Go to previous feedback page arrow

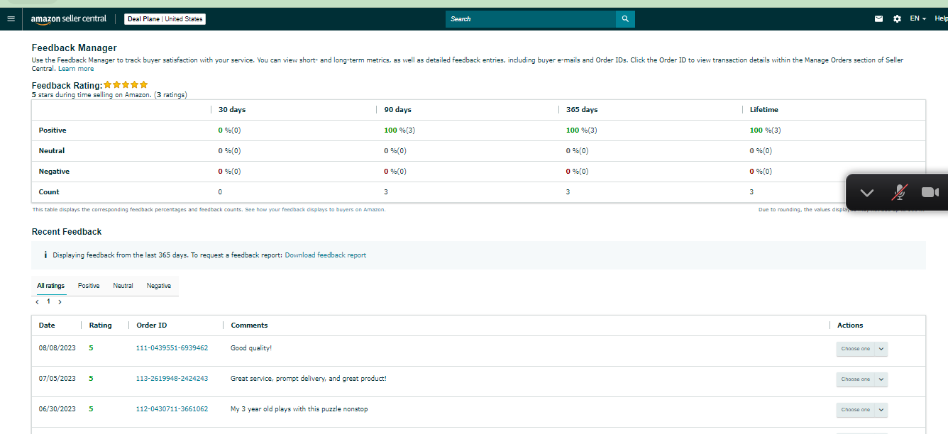(x=37, y=302)
